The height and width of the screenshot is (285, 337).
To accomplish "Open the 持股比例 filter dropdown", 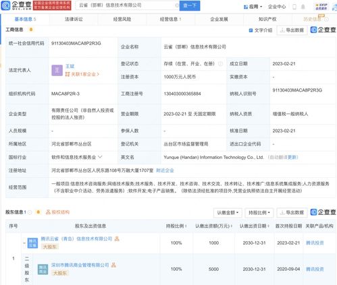I will pyautogui.click(x=259, y=213).
